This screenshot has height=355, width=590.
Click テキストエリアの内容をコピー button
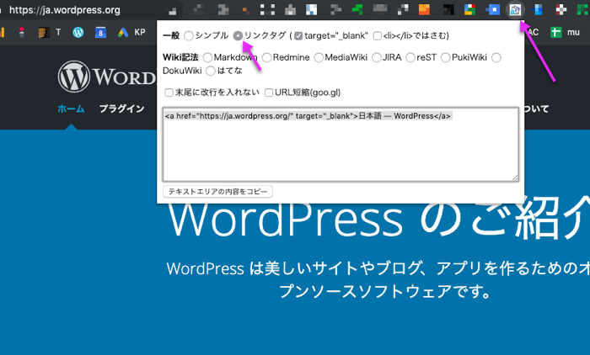pos(217,192)
